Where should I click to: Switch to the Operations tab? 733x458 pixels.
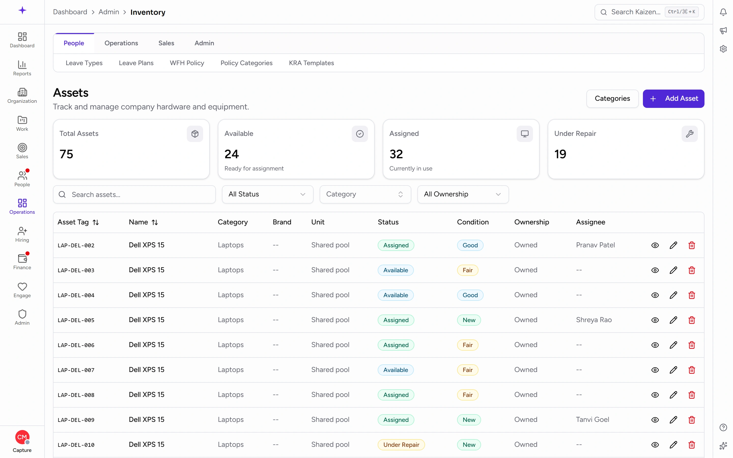[x=121, y=43]
